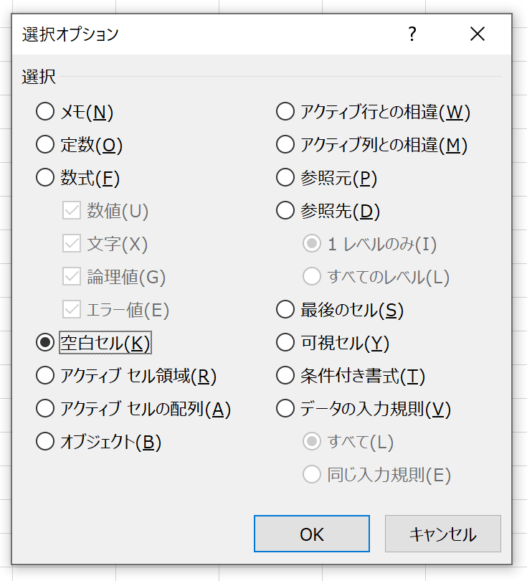Viewport: 527px width, 581px height.
Task: Choose the 最後のセル(S) option
Action: pyautogui.click(x=285, y=310)
